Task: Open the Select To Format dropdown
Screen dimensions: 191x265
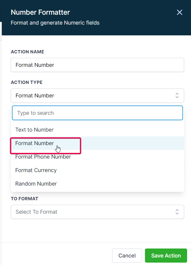Action: [x=93, y=212]
